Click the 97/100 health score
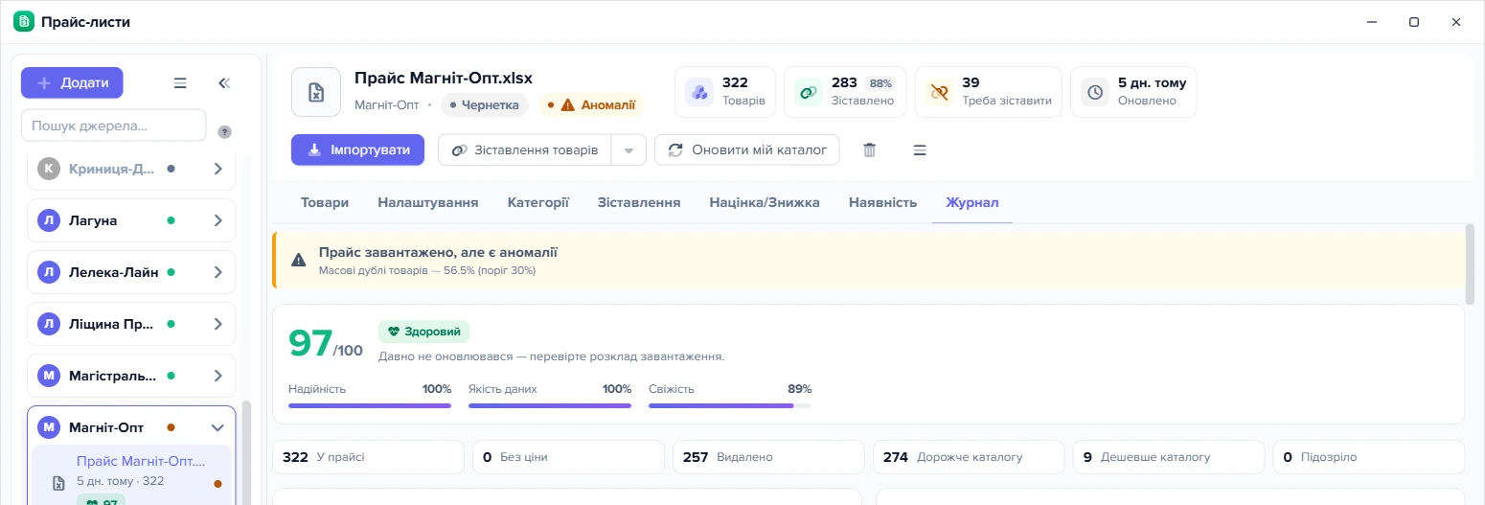Screen dimensions: 1485x505 click(326, 343)
